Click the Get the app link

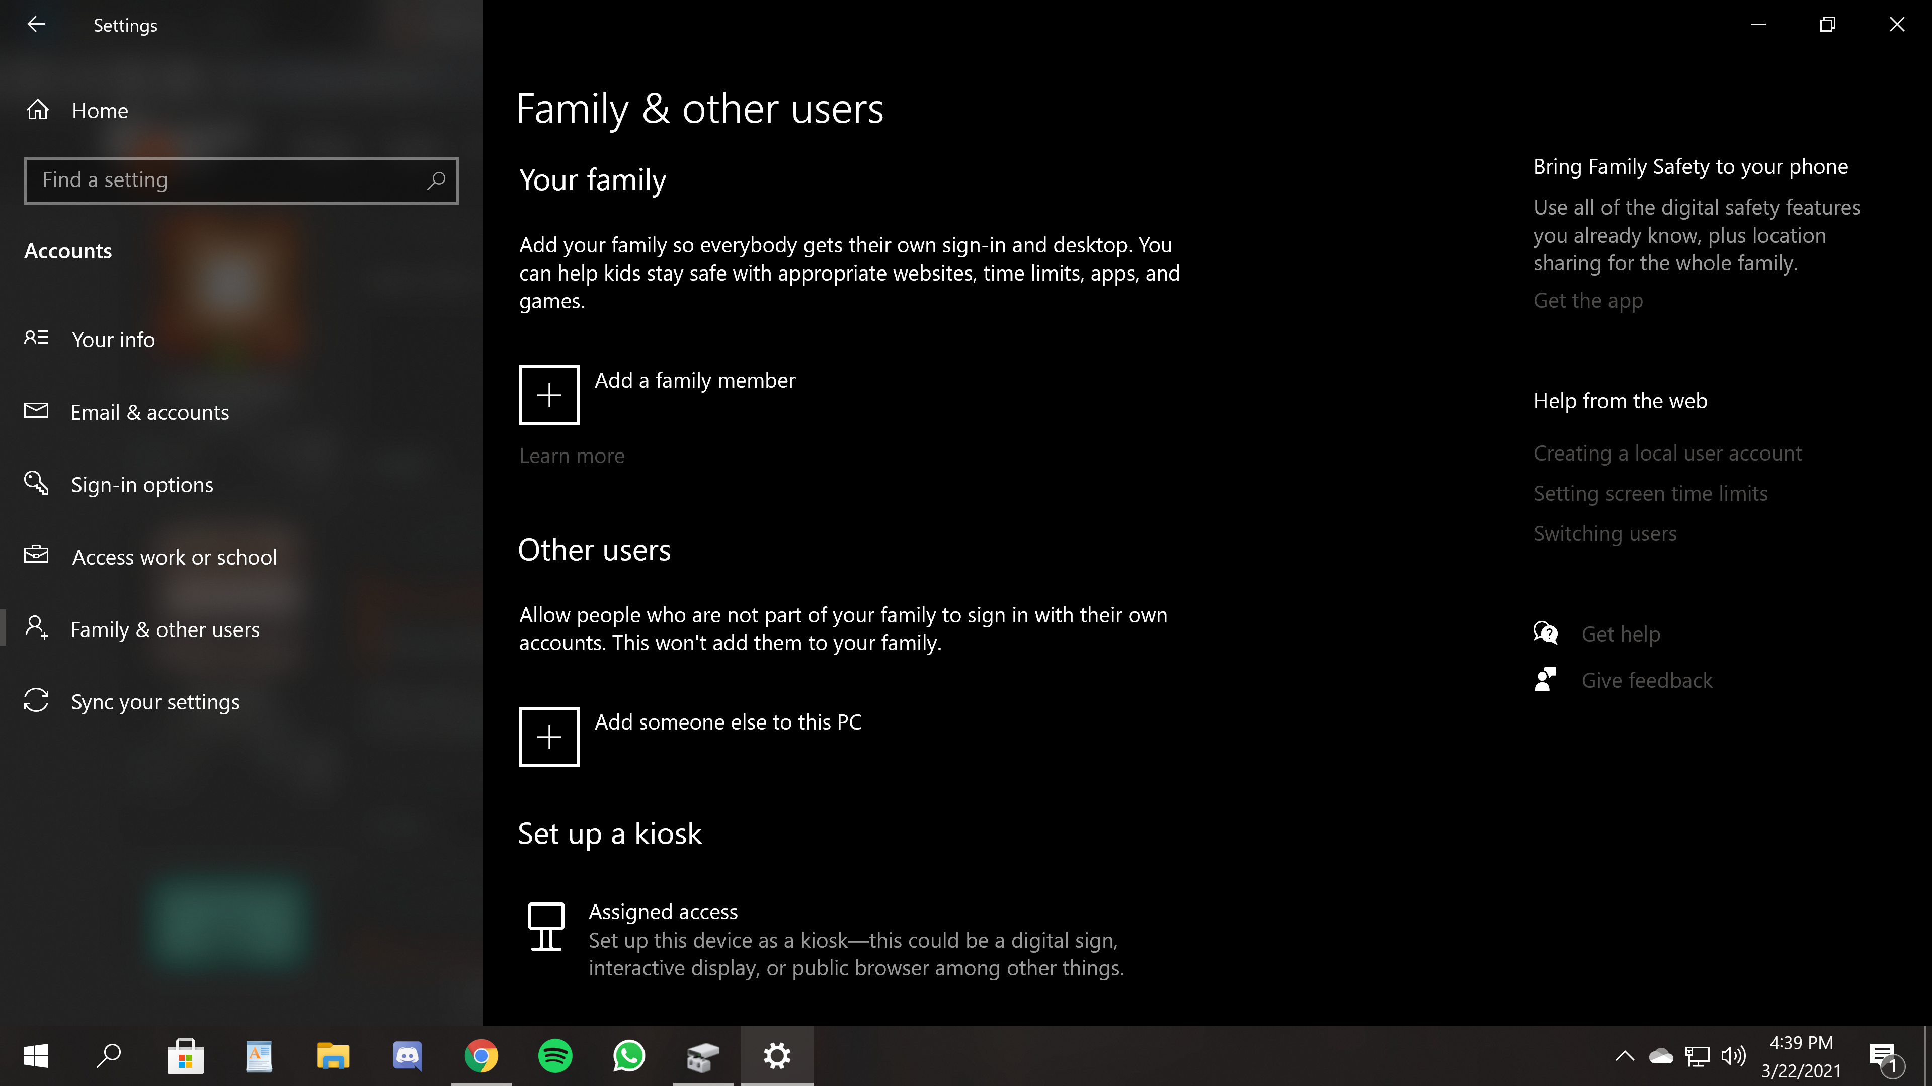point(1588,301)
